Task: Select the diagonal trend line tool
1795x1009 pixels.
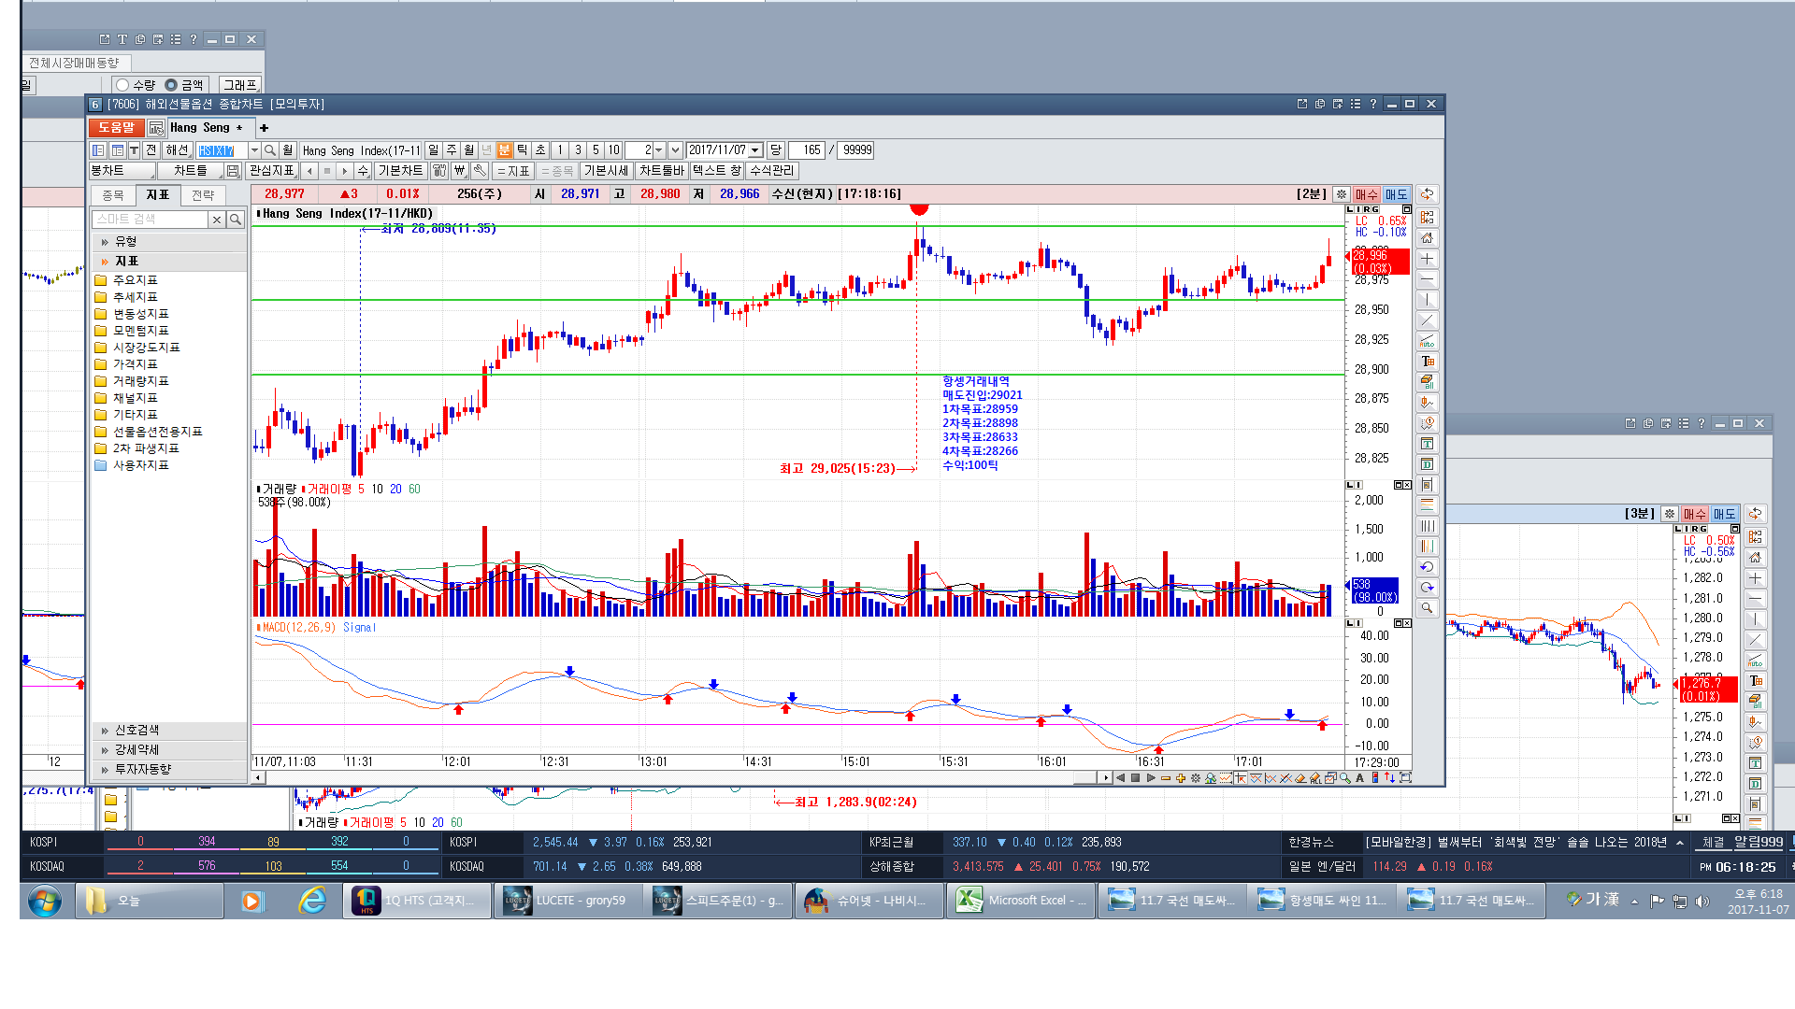Action: (x=1427, y=320)
